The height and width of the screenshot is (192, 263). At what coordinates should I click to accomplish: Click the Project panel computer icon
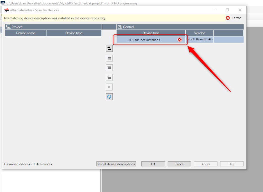(x=8, y=27)
